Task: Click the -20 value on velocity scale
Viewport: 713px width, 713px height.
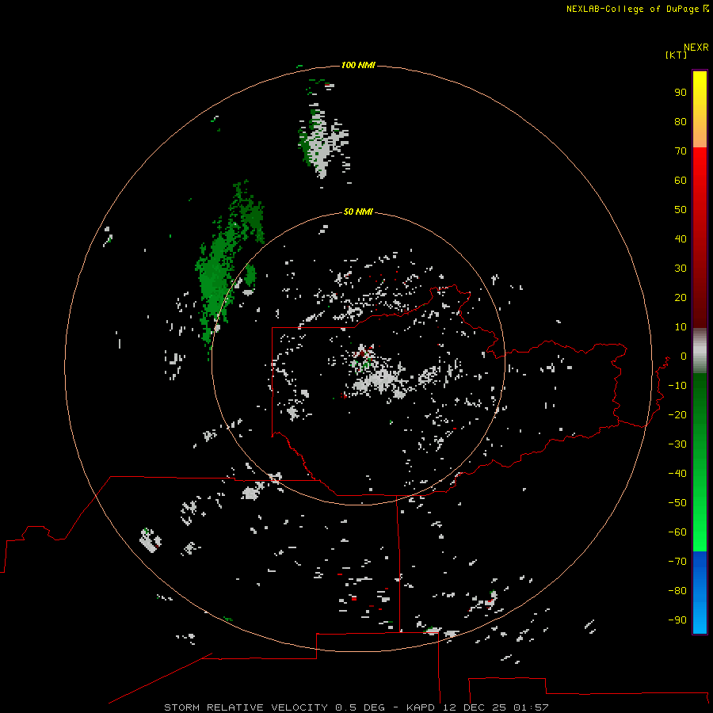Action: [x=677, y=415]
